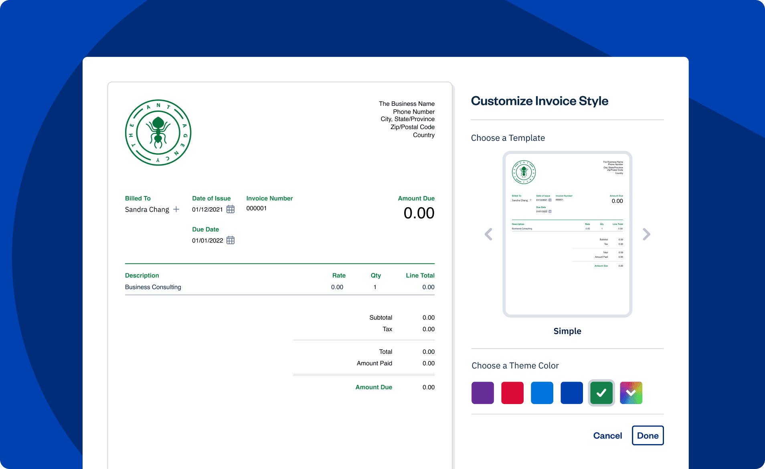765x469 pixels.
Task: Edit the Sandra Chang client name
Action: click(x=147, y=210)
